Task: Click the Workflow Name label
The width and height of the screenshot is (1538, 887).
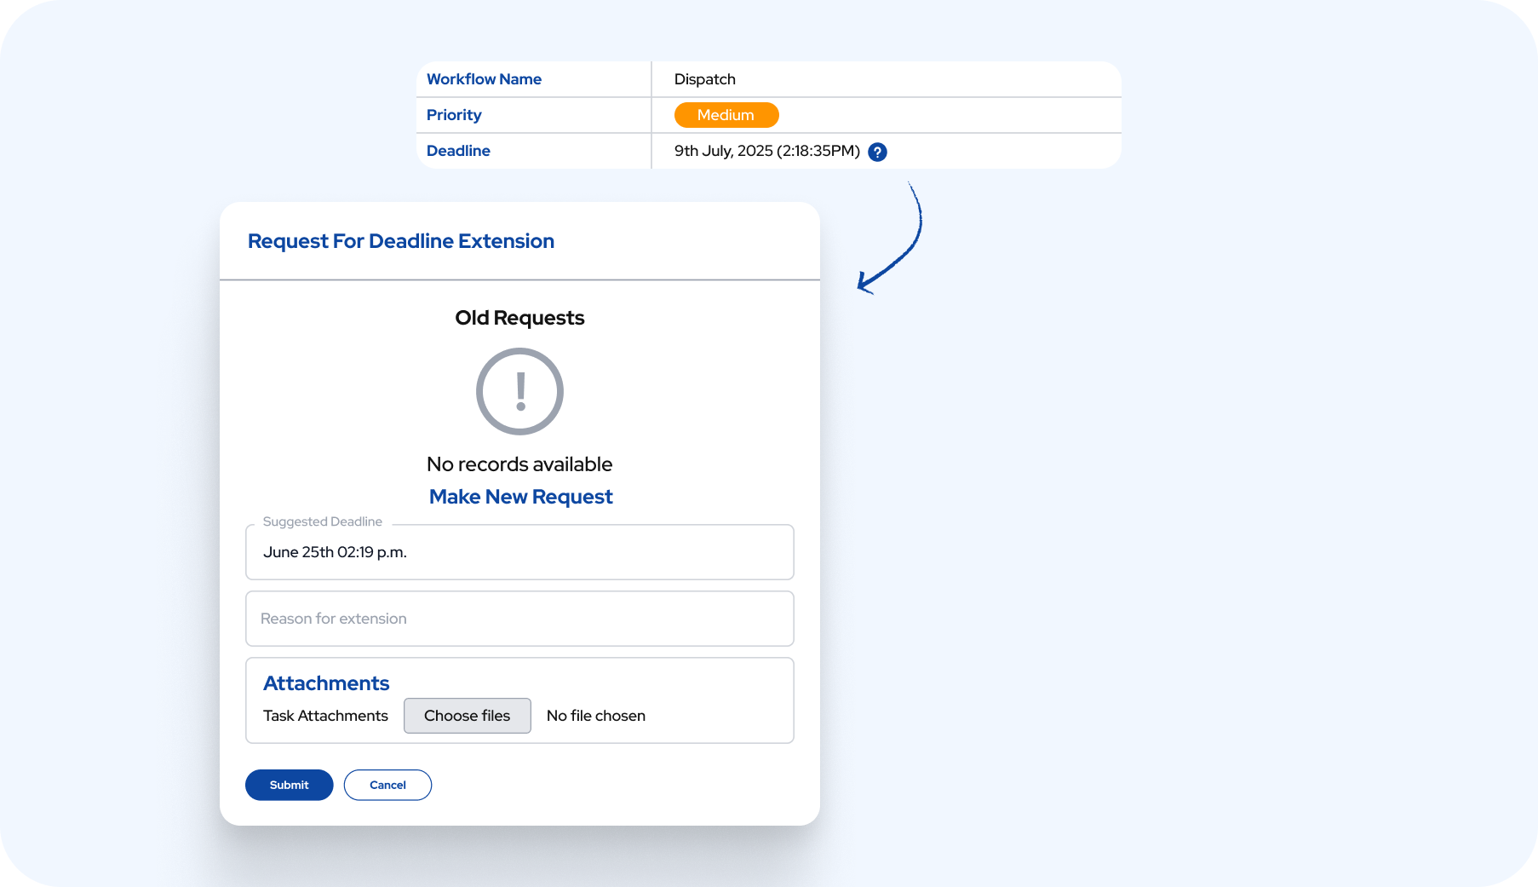Action: pyautogui.click(x=484, y=79)
